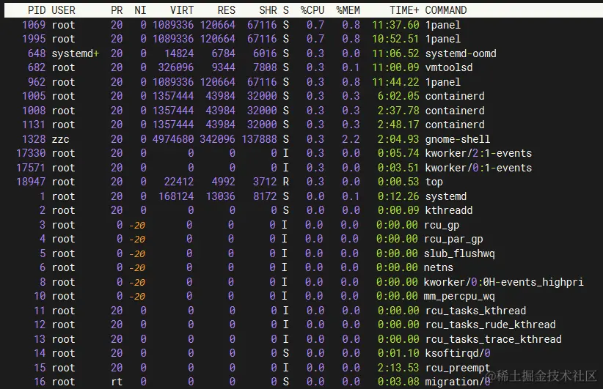The height and width of the screenshot is (389, 603).
Task: Click the rcu_par_gp command name
Action: 453,240
